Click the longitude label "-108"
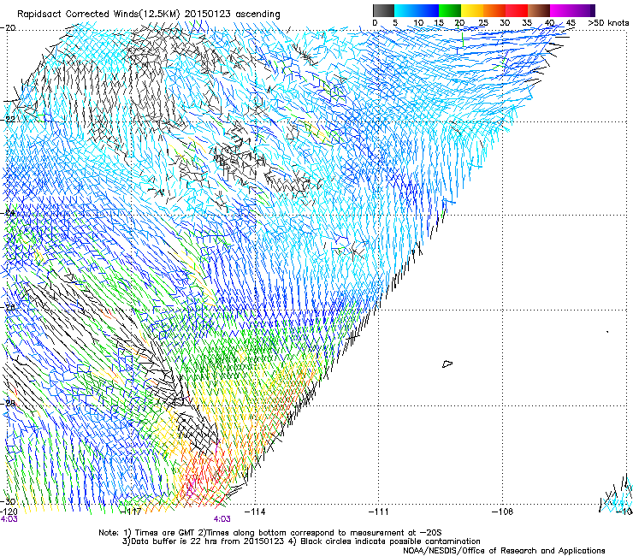The height and width of the screenshot is (556, 633). pos(503,512)
